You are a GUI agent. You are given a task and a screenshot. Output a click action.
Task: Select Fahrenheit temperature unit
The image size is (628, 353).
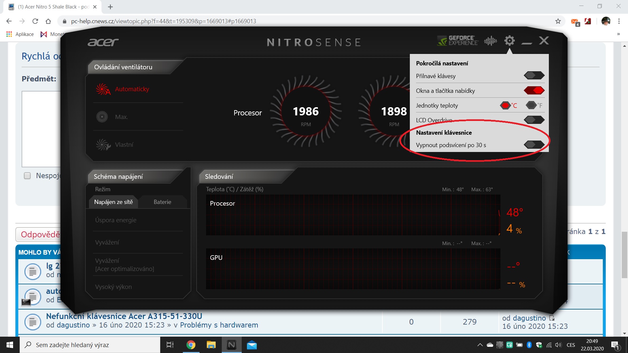point(532,105)
